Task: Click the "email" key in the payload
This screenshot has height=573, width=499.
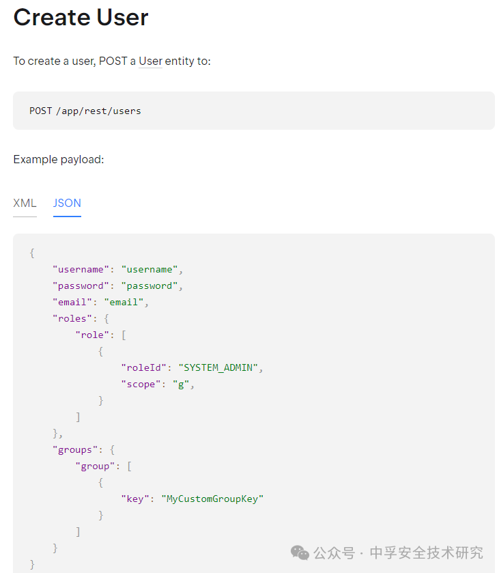Action: point(72,303)
